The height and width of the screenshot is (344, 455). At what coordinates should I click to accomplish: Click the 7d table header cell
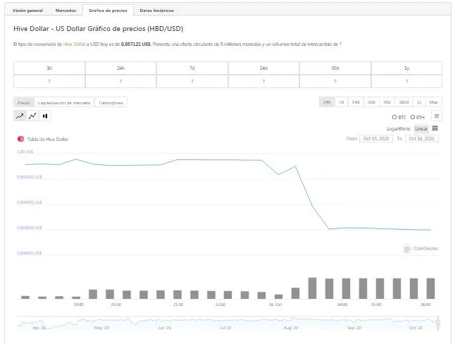click(192, 68)
